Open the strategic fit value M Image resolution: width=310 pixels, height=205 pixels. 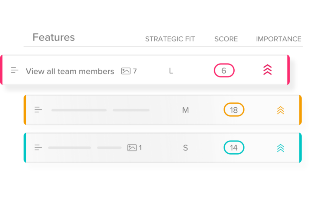click(185, 110)
